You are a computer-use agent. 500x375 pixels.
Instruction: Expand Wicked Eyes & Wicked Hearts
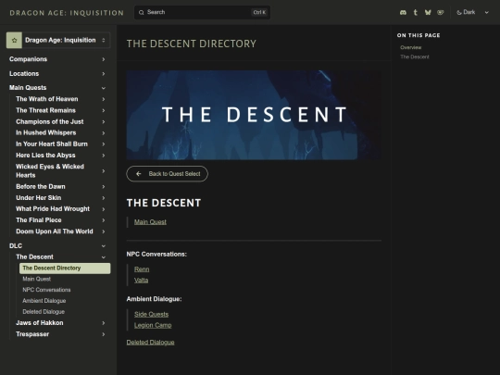[60, 171]
